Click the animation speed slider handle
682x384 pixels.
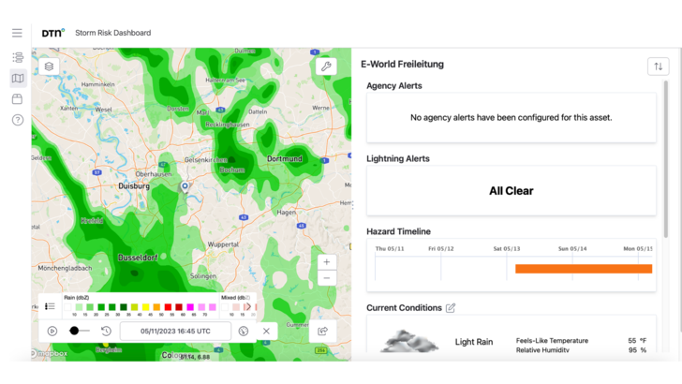pos(74,331)
